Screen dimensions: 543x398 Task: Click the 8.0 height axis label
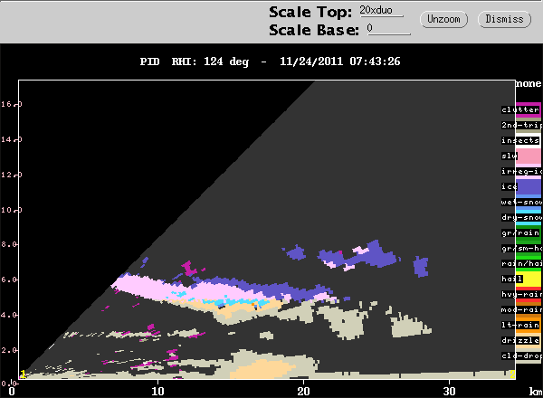pyautogui.click(x=9, y=244)
